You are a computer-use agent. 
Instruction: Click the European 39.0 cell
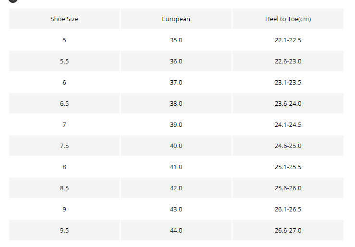click(176, 124)
